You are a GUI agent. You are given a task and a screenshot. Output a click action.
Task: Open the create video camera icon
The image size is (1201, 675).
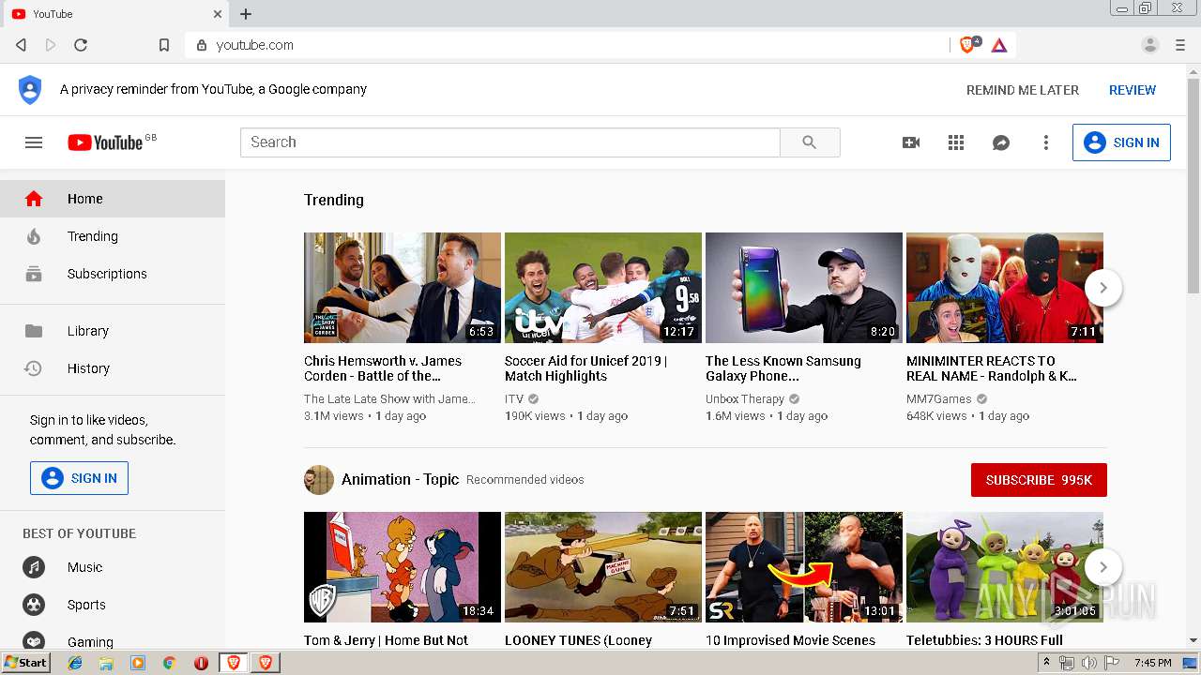pos(911,142)
